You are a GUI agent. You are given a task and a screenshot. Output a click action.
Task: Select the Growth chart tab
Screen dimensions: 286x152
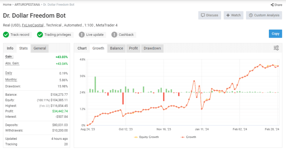(x=98, y=48)
